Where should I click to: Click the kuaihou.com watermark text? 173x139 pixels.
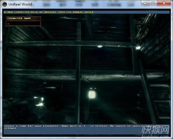[155, 136]
